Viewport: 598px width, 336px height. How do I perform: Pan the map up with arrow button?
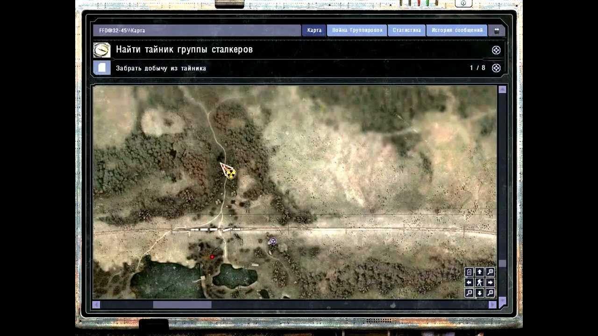coord(479,272)
